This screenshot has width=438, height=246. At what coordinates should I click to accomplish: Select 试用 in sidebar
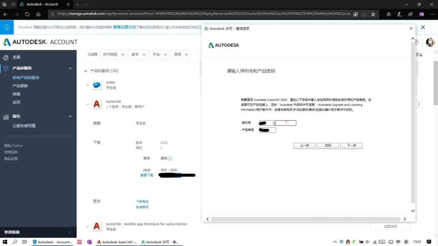click(x=16, y=102)
